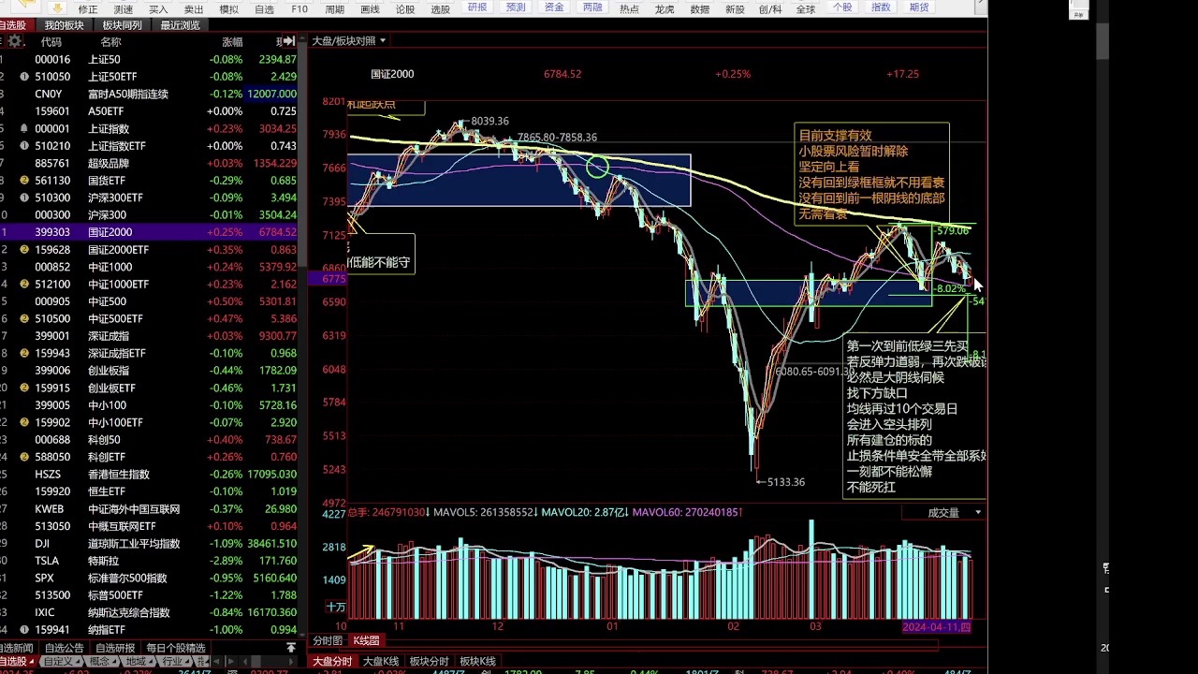Click the 预测 forecast button
The image size is (1198, 674).
pos(516,7)
